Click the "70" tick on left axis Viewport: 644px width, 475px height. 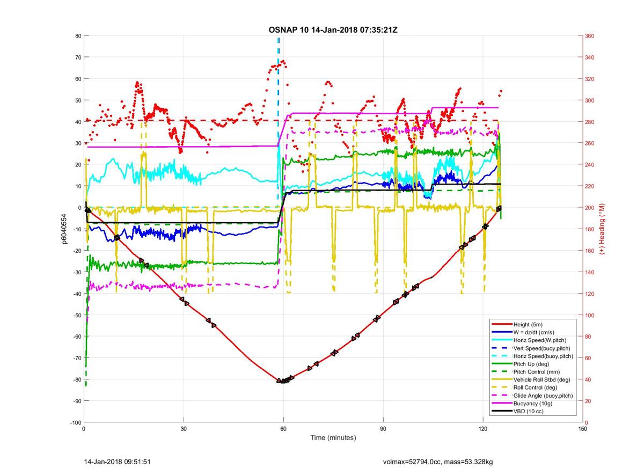tap(78, 57)
